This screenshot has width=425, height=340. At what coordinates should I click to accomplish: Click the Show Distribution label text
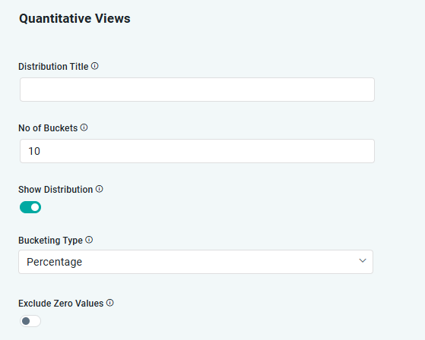56,189
